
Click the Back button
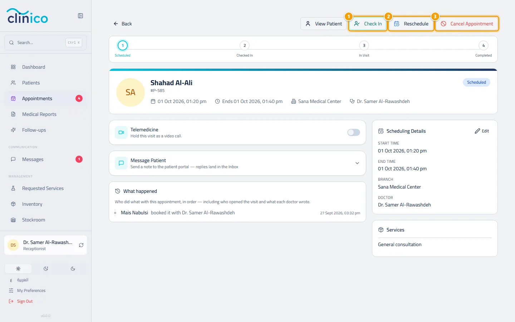(123, 24)
